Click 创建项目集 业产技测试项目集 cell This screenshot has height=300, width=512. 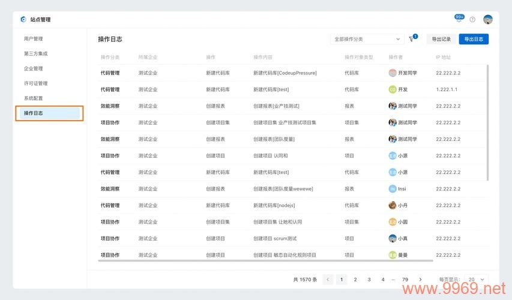coord(285,122)
